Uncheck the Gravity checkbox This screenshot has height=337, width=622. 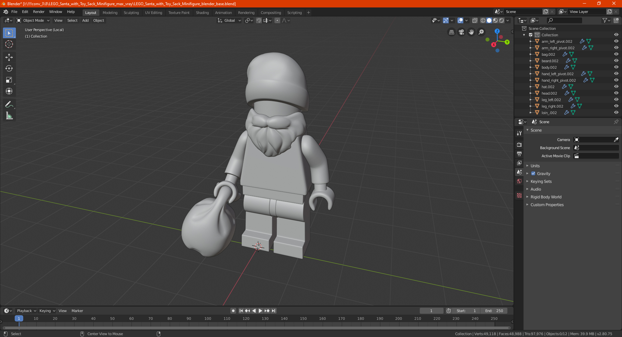pyautogui.click(x=533, y=173)
